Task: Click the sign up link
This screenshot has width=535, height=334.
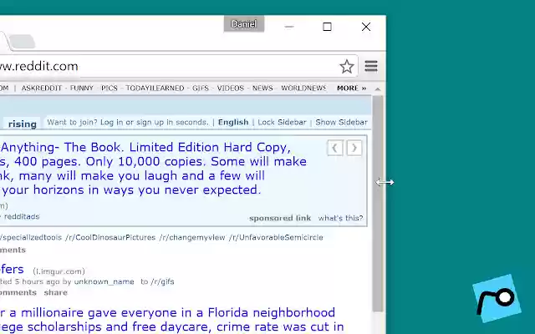Action: pos(150,122)
